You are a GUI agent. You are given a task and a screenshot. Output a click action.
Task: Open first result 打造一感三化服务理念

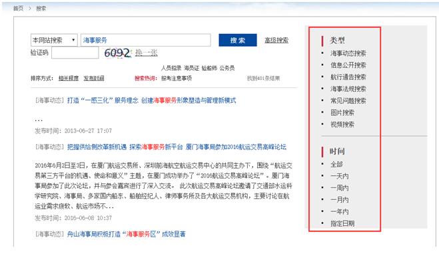[x=151, y=101]
